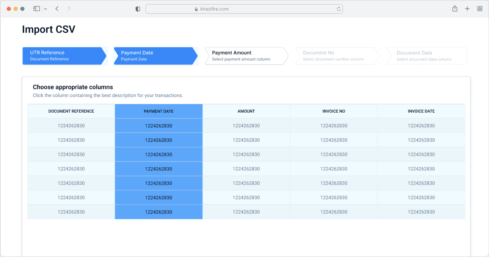Screen dimensions: 489x257
Task: Open the Share menu in the toolbar
Action: (455, 8)
